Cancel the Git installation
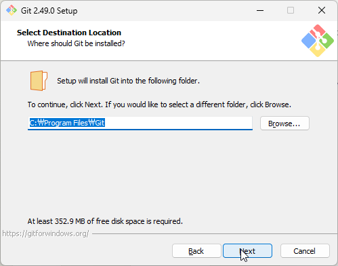 tap(305, 251)
